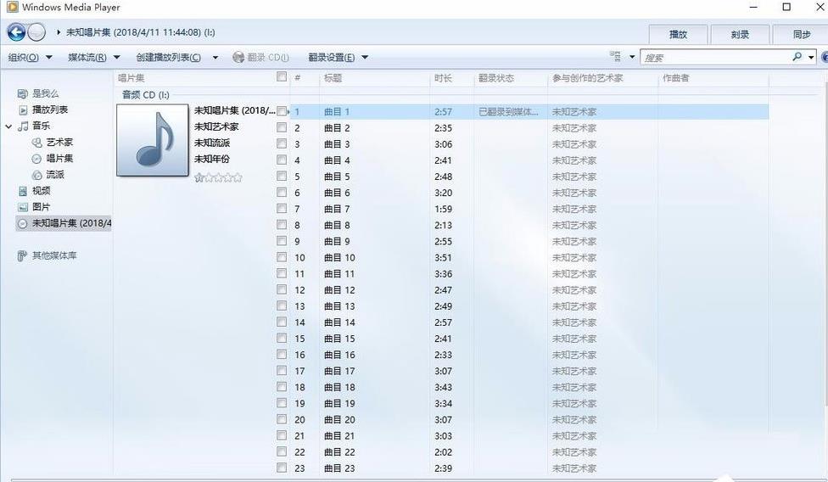Click 未知艺术家 under album info
The height and width of the screenshot is (482, 828).
(216, 126)
